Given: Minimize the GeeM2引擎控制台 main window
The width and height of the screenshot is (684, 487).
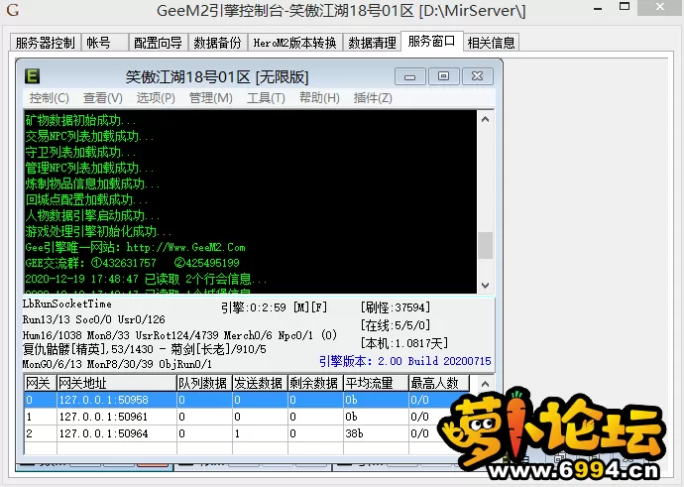Looking at the screenshot, I should pyautogui.click(x=598, y=8).
